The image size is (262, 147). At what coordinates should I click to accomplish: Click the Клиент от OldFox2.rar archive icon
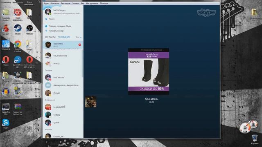click(18, 109)
